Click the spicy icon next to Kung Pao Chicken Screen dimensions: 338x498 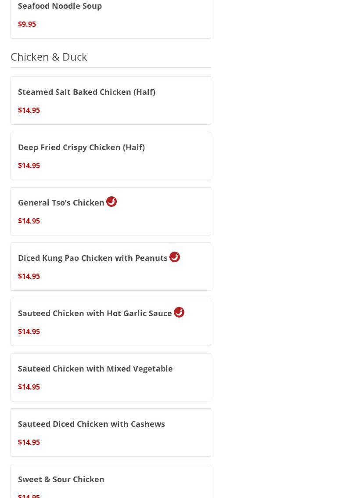pos(175,257)
